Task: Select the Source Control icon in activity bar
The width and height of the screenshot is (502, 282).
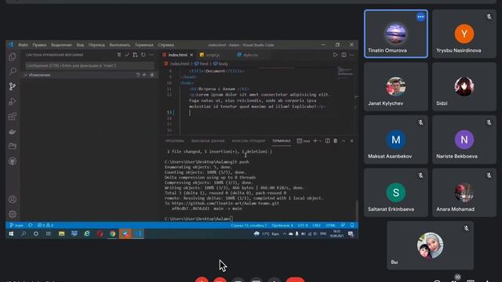Action: 13,86
